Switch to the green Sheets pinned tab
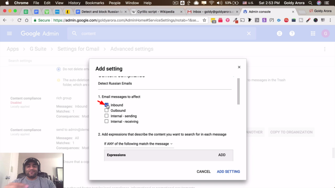This screenshot has width=335, height=188. (x=26, y=12)
